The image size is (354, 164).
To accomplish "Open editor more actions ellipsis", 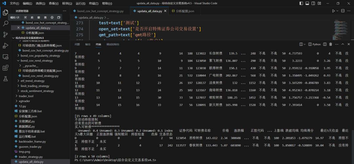I will 349,11.
